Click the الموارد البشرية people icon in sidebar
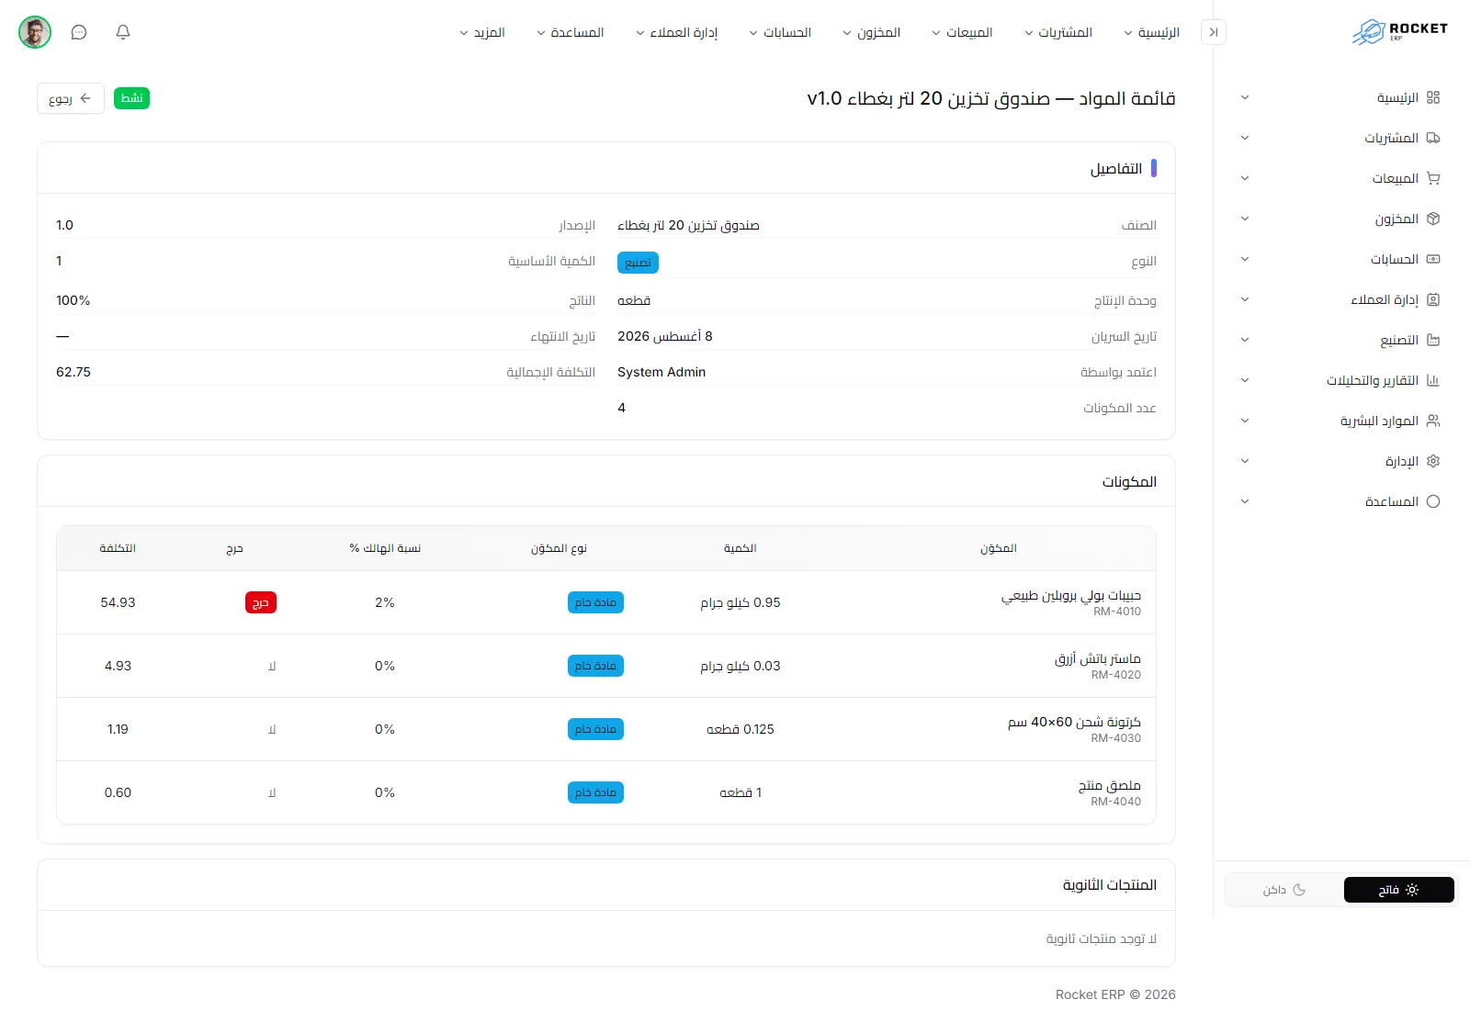1470x1022 pixels. click(x=1433, y=421)
